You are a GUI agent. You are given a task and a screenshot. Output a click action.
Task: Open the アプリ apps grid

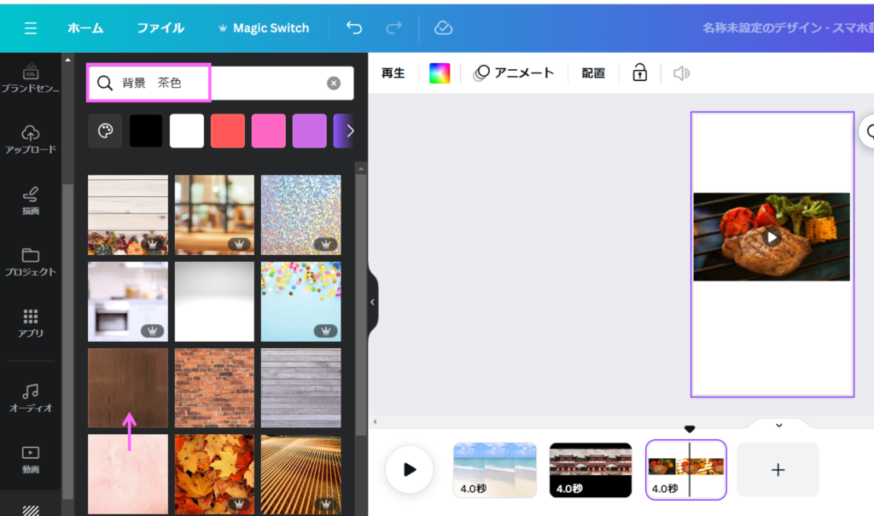[x=31, y=323]
